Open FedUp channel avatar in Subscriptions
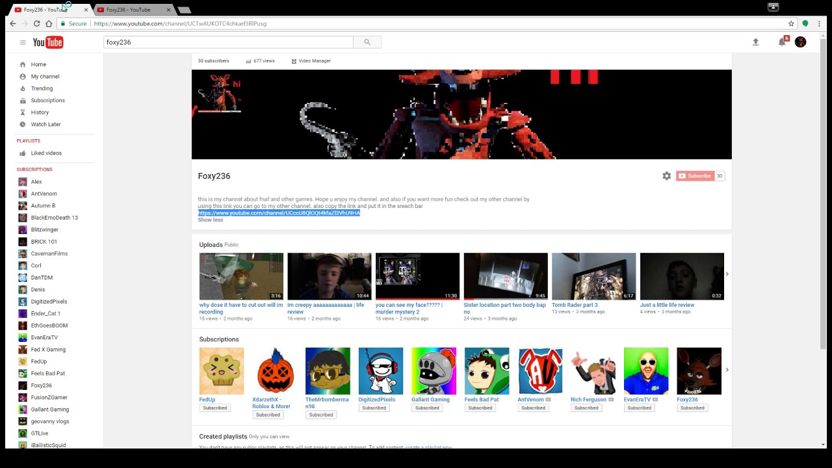832x468 pixels. click(222, 371)
